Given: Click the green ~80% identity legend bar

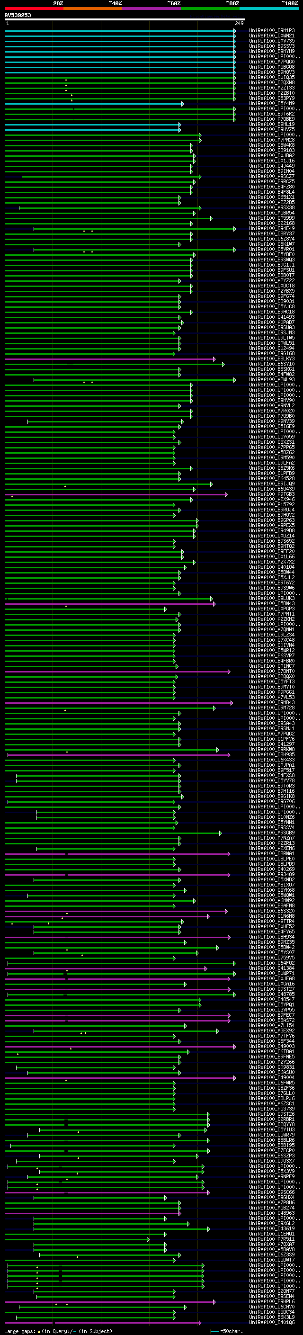Looking at the screenshot, I should click(x=210, y=9).
